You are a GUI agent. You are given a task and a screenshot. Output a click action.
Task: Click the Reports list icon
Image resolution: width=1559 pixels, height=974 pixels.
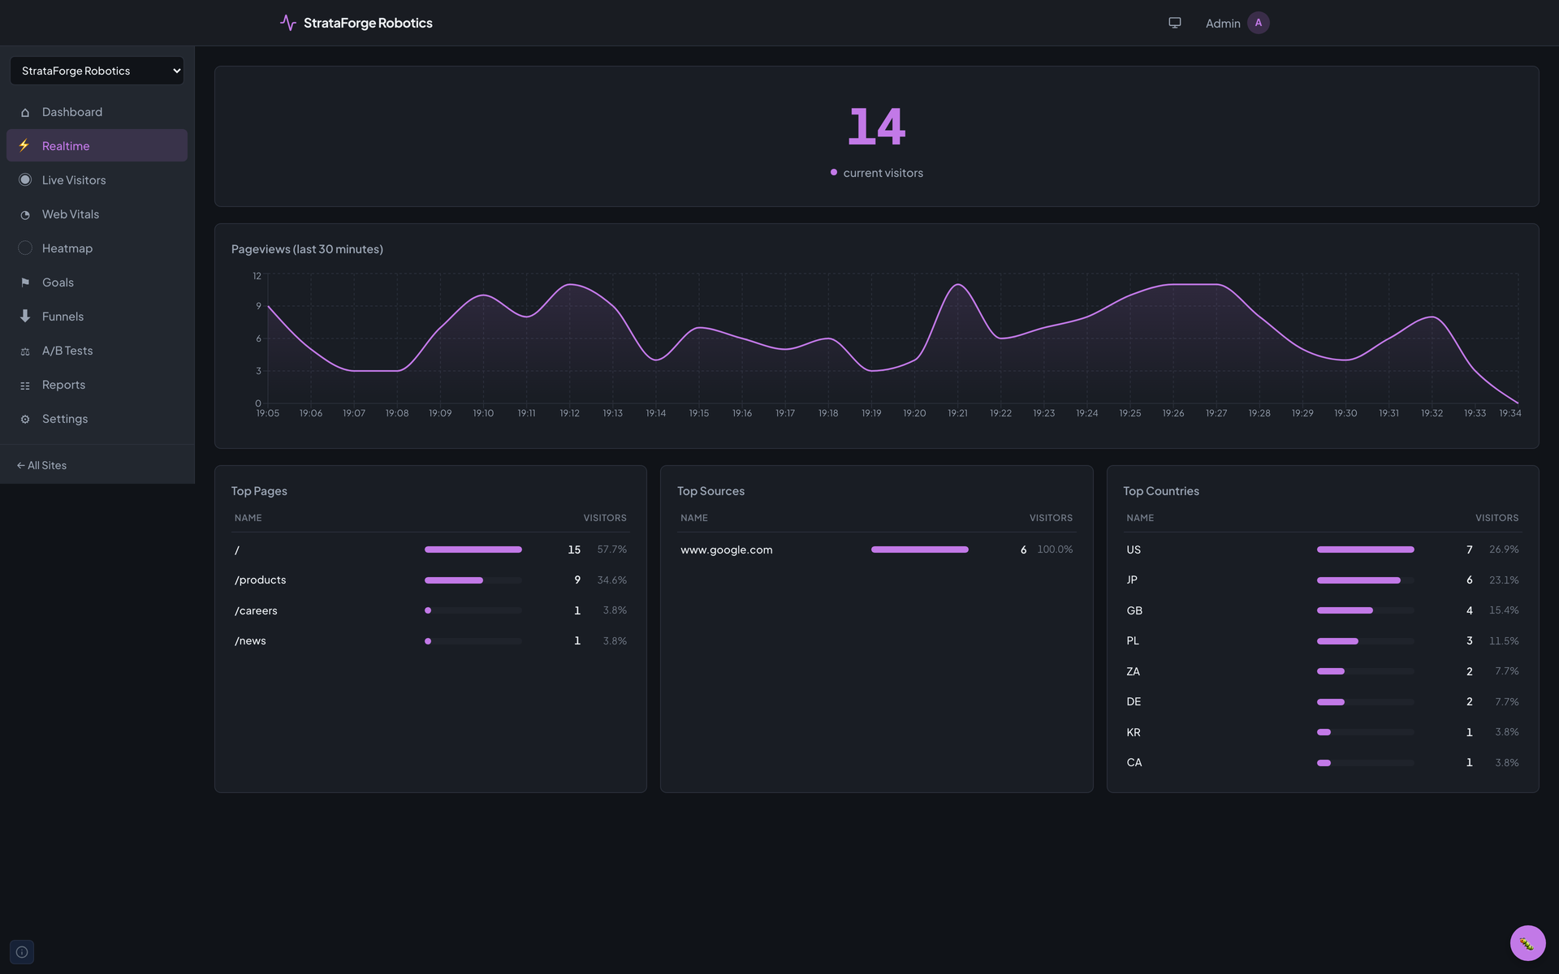coord(25,385)
